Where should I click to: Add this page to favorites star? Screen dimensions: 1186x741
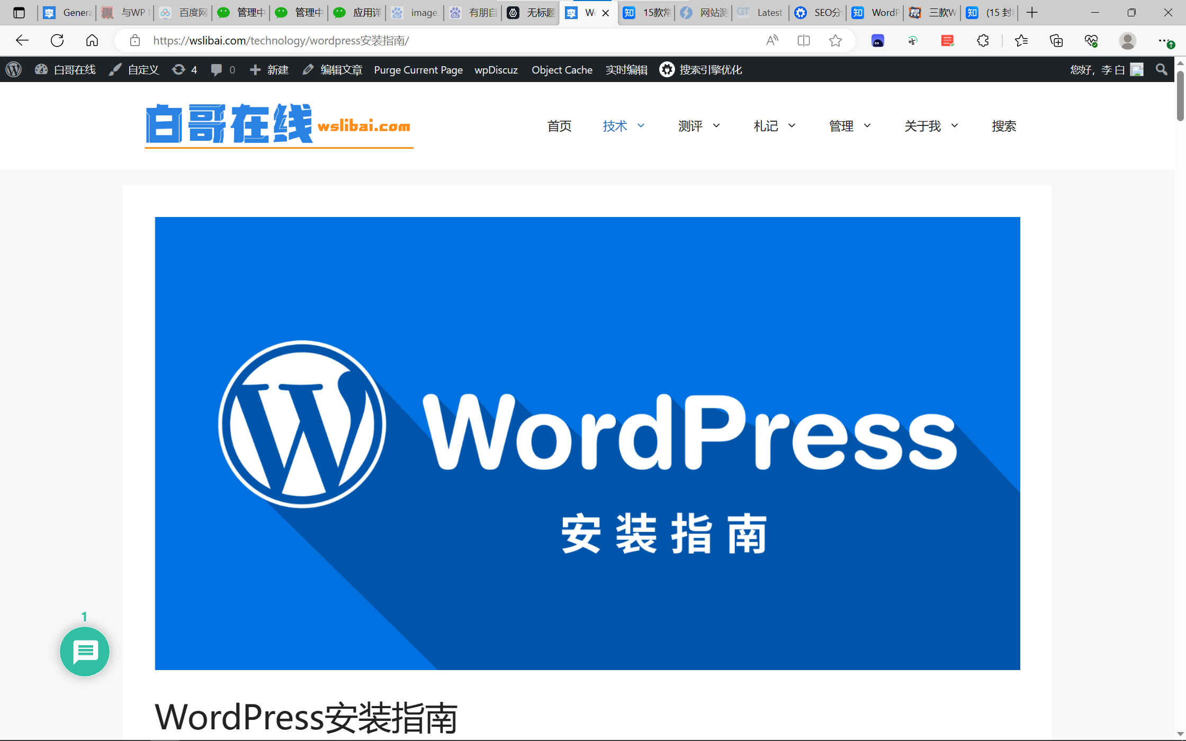[x=835, y=41]
